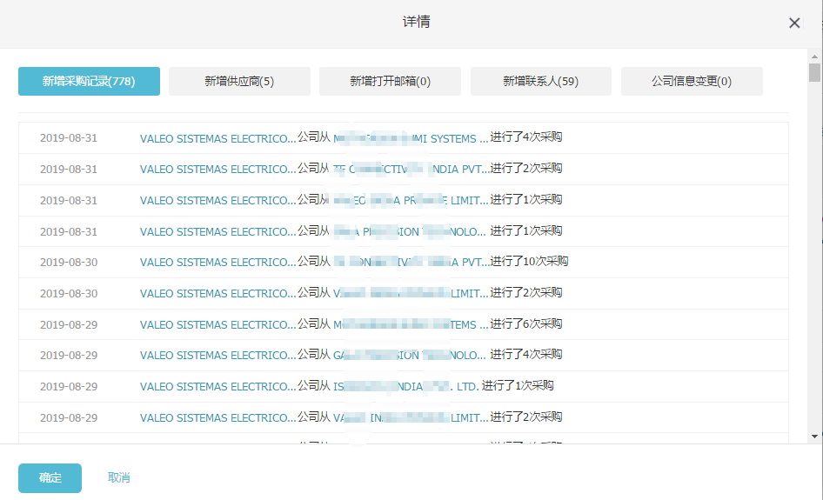The image size is (823, 500).
Task: Switch to the 新增采购记录(778) tab
Action: 89,81
